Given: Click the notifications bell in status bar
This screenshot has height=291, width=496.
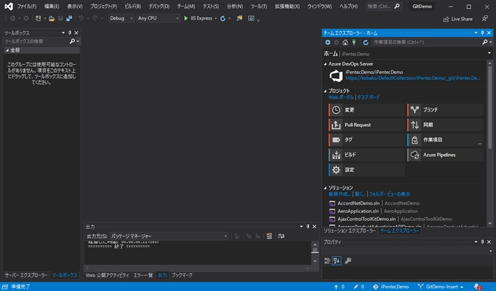Looking at the screenshot, I should 477,287.
